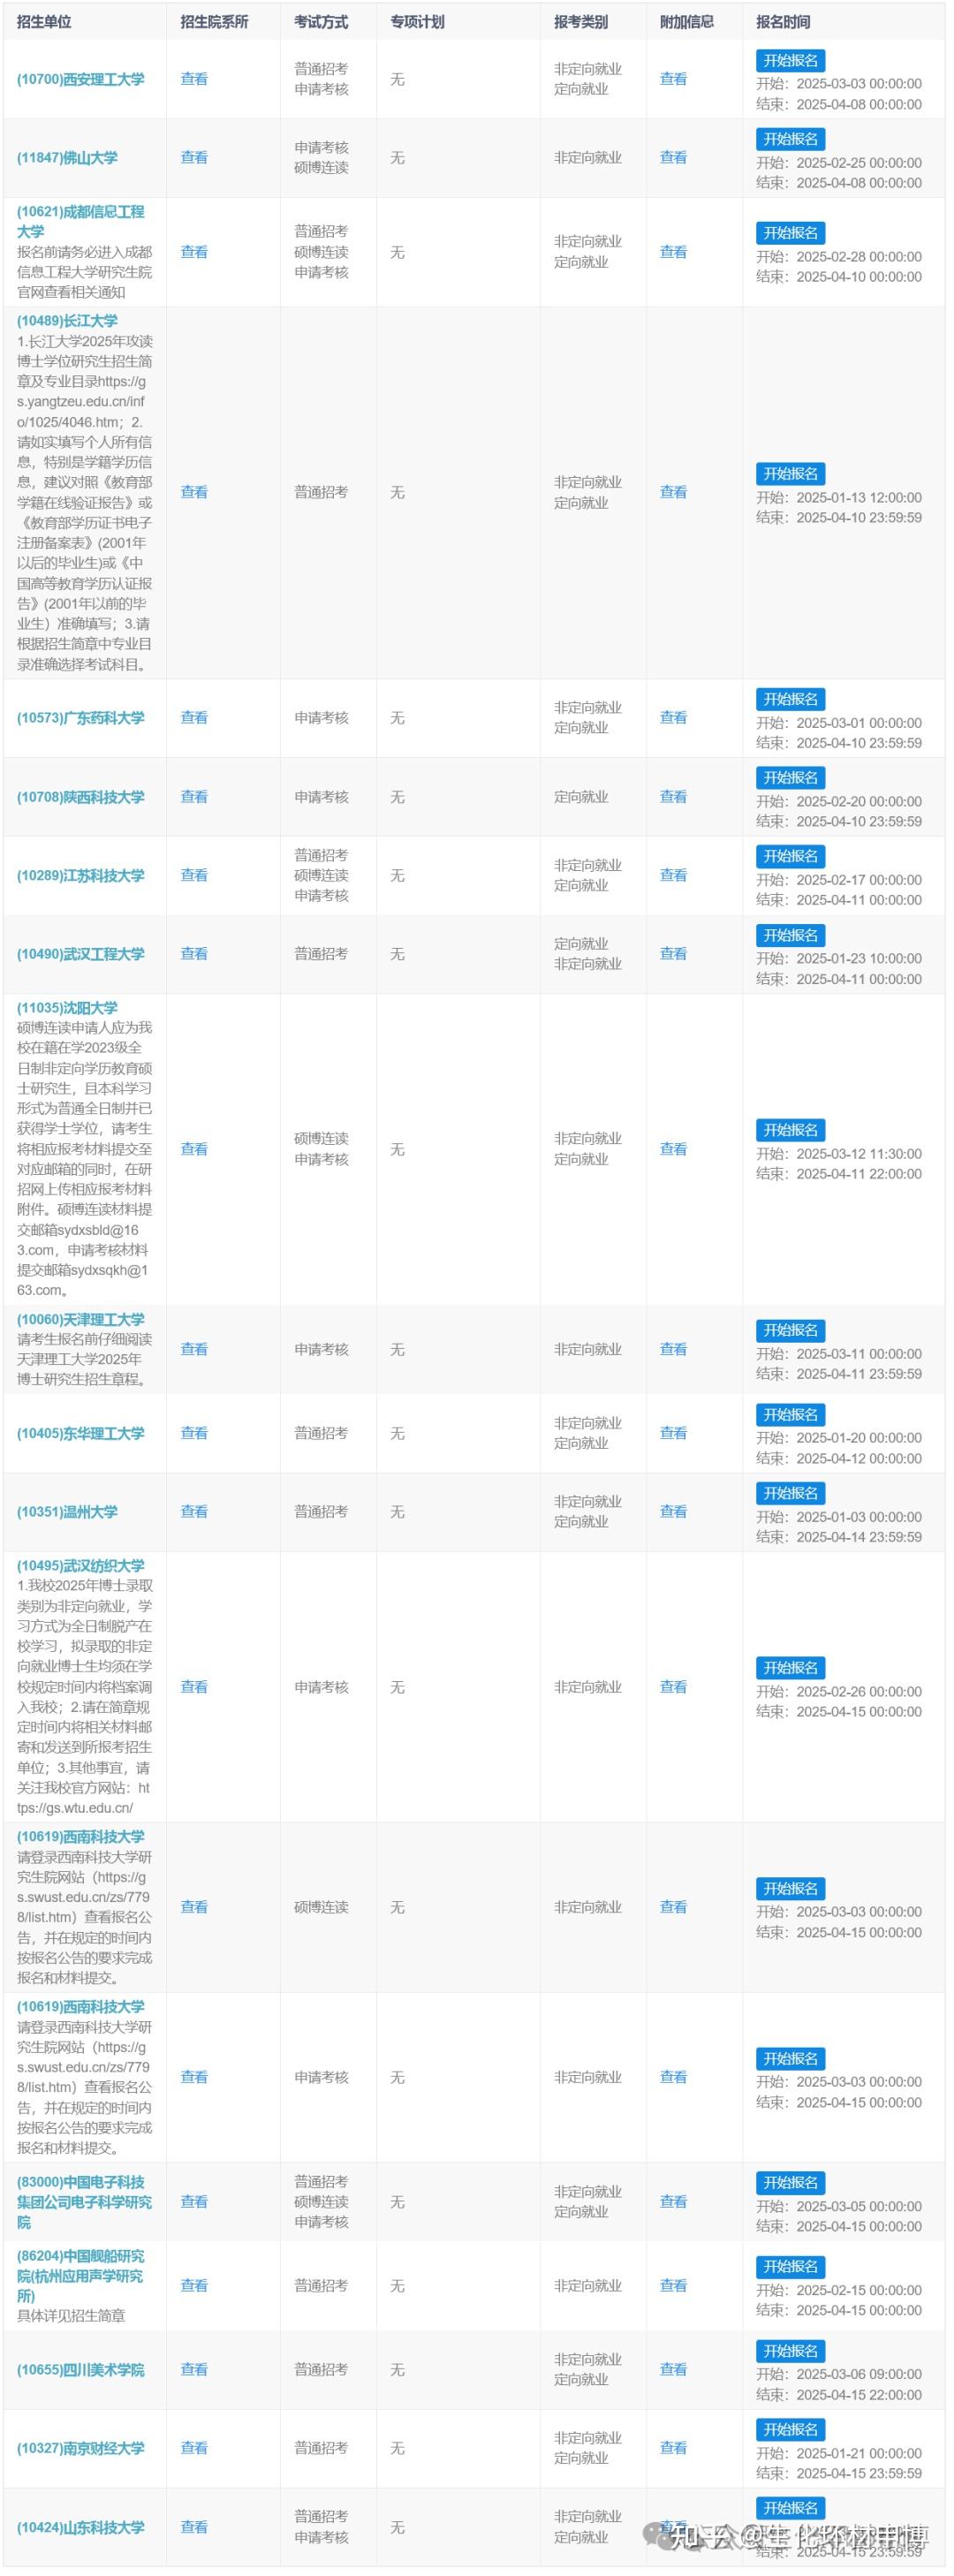Open 西南科技大学 link in the 申请考核 row
The image size is (954, 2576).
[81, 2007]
